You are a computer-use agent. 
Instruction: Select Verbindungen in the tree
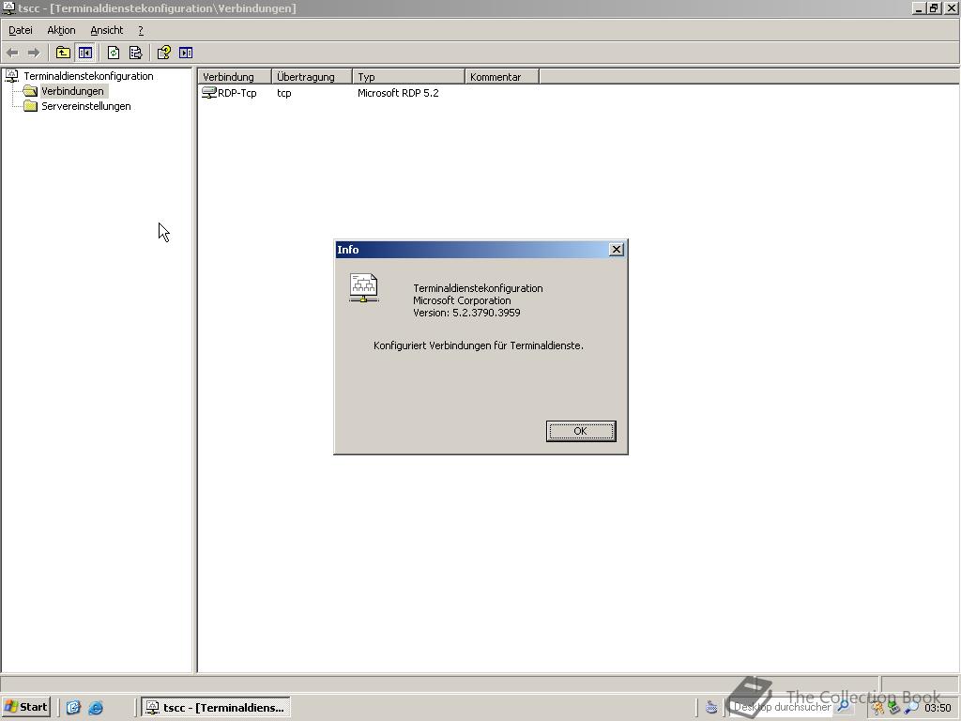tap(72, 91)
